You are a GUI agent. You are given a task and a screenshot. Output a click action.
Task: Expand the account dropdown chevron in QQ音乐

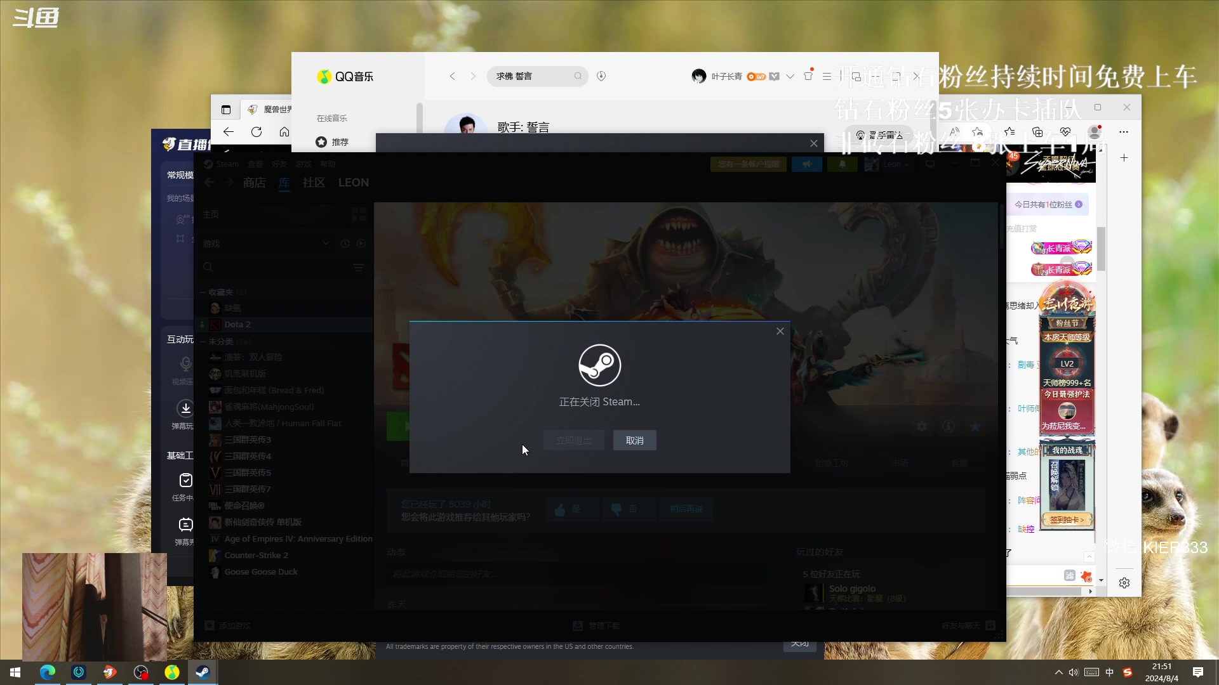coord(790,76)
